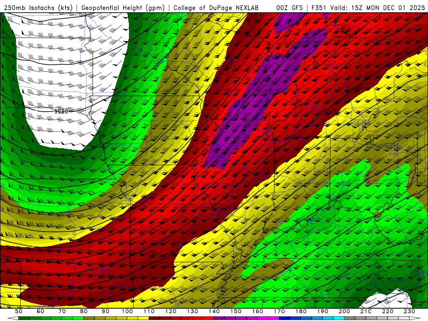Click the 9960 height contour label

61,111
